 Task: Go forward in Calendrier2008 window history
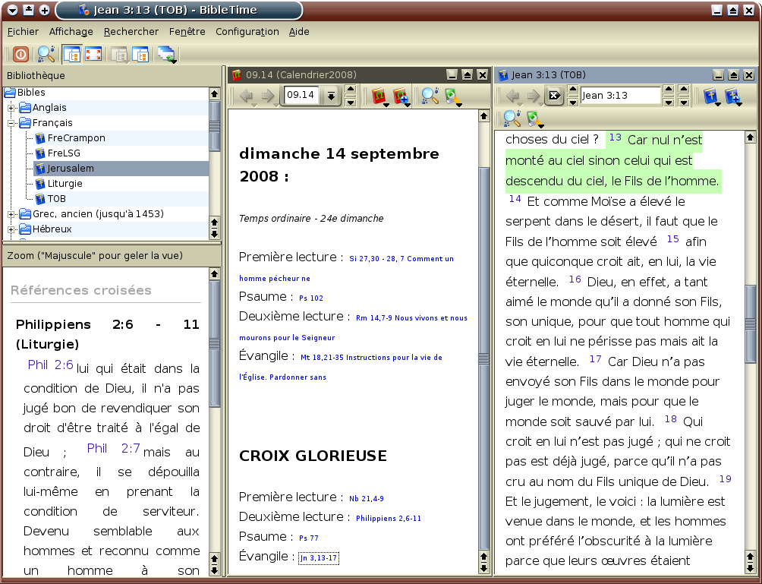(x=268, y=96)
